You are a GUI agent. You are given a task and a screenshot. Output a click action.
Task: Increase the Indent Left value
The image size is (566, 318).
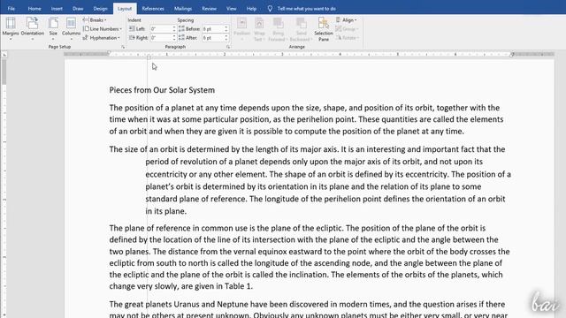(174, 27)
